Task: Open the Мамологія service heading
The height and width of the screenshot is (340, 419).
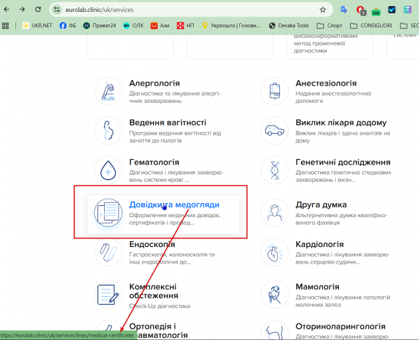Action: (x=318, y=287)
